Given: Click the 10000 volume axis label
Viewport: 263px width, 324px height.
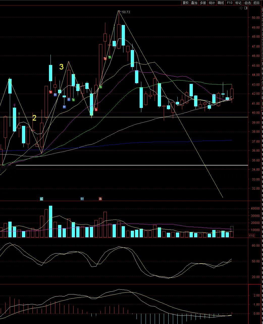Looking at the screenshot, I should pyautogui.click(x=255, y=230).
